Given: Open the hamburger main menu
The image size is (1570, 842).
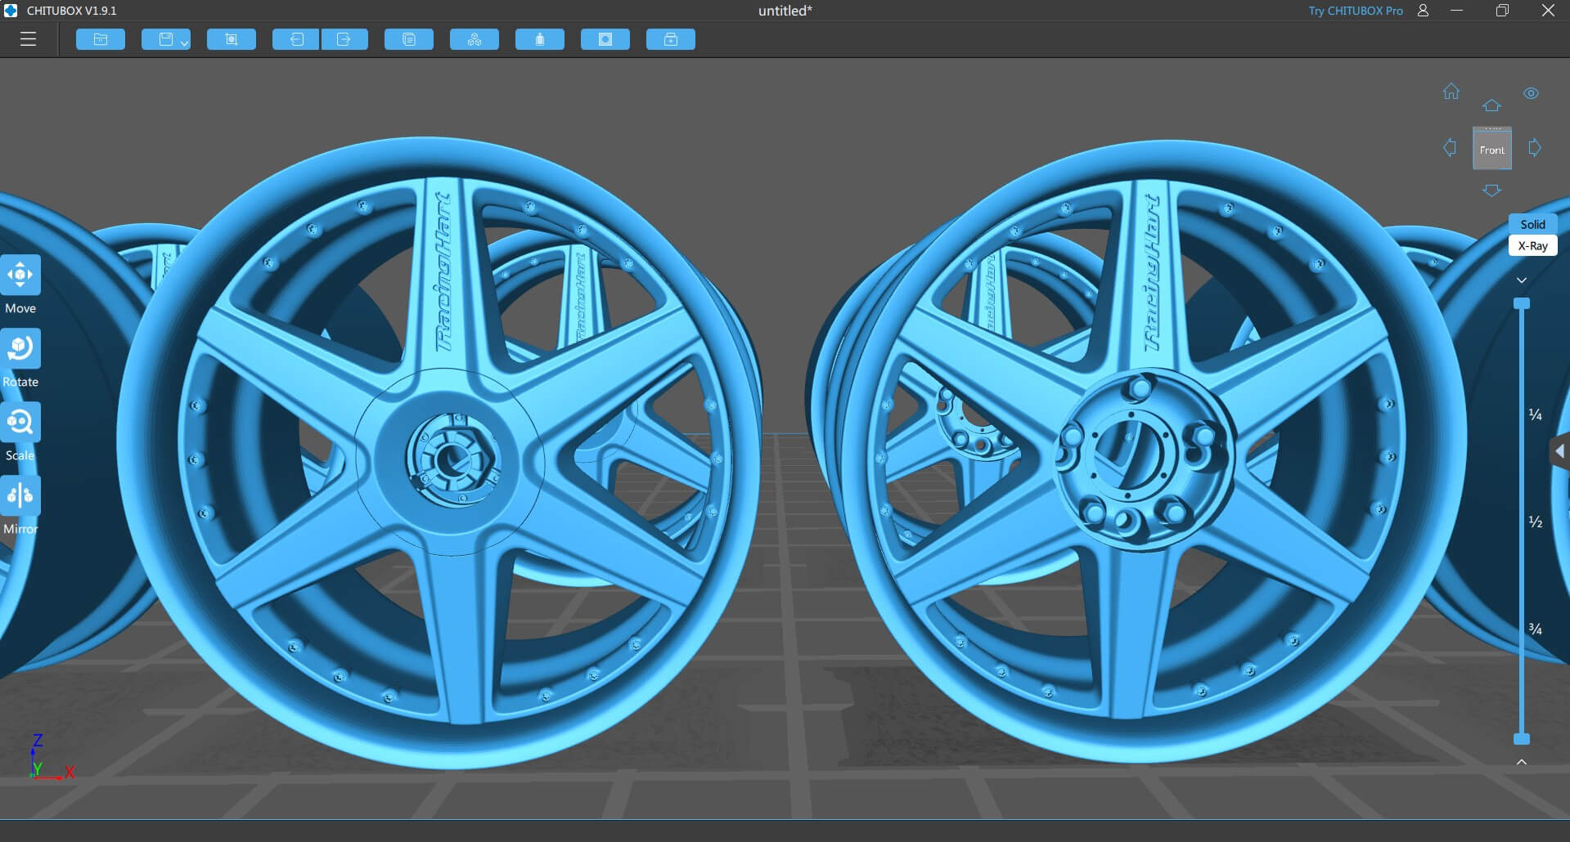Looking at the screenshot, I should [28, 39].
